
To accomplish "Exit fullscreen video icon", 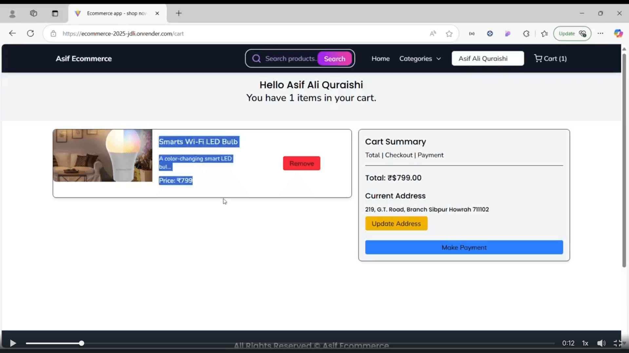I will click(618, 343).
